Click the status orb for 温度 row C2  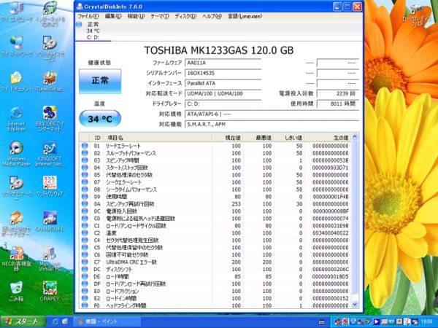click(x=85, y=233)
